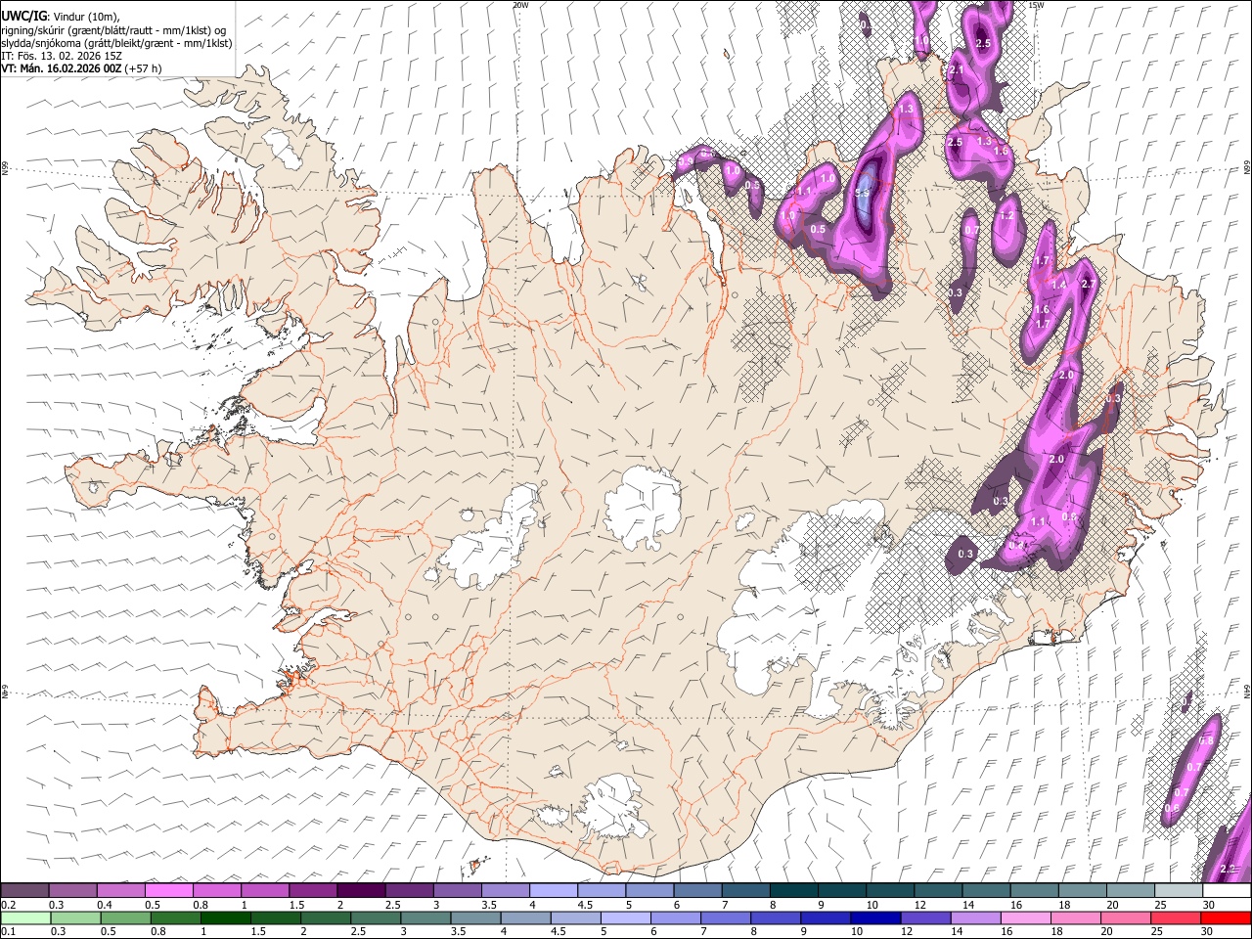Click the 'slydda/snjókoma' snow legend description line
The width and height of the screenshot is (1252, 939).
(116, 43)
